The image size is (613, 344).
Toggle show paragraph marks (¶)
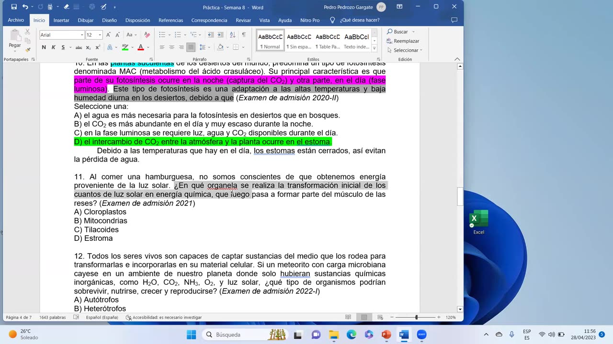coord(244,35)
